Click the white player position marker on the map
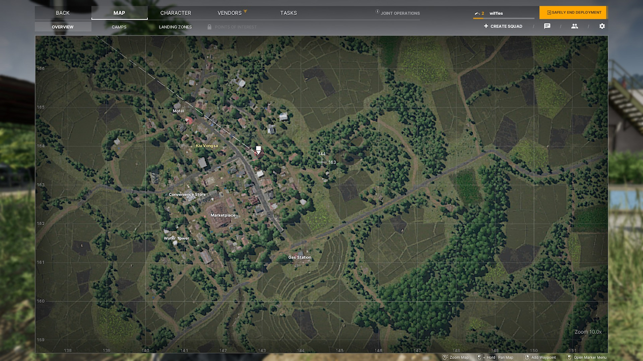Viewport: 643px width, 361px height. click(x=258, y=149)
